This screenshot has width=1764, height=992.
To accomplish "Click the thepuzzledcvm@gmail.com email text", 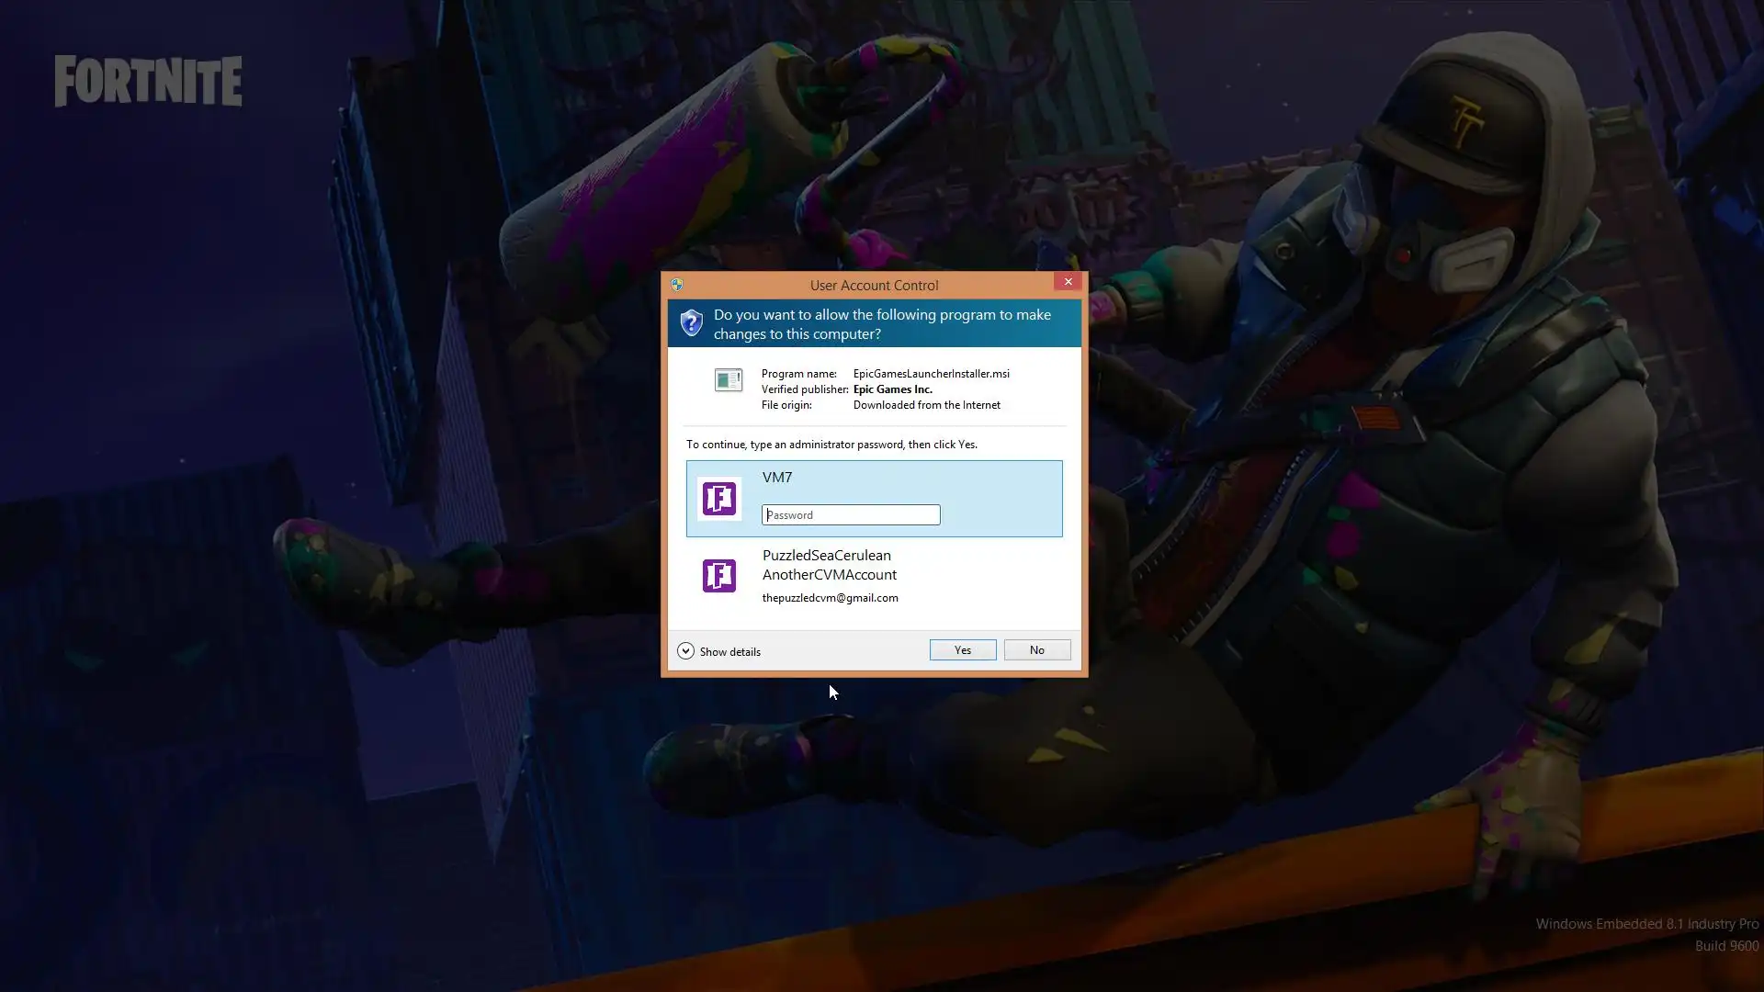I will pos(830,598).
